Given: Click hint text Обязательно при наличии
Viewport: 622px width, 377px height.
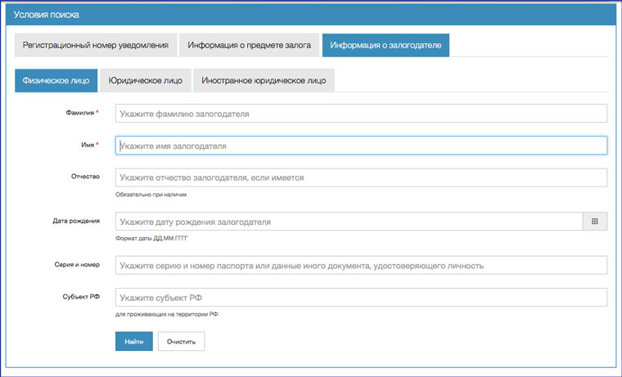Looking at the screenshot, I should pyautogui.click(x=151, y=195).
